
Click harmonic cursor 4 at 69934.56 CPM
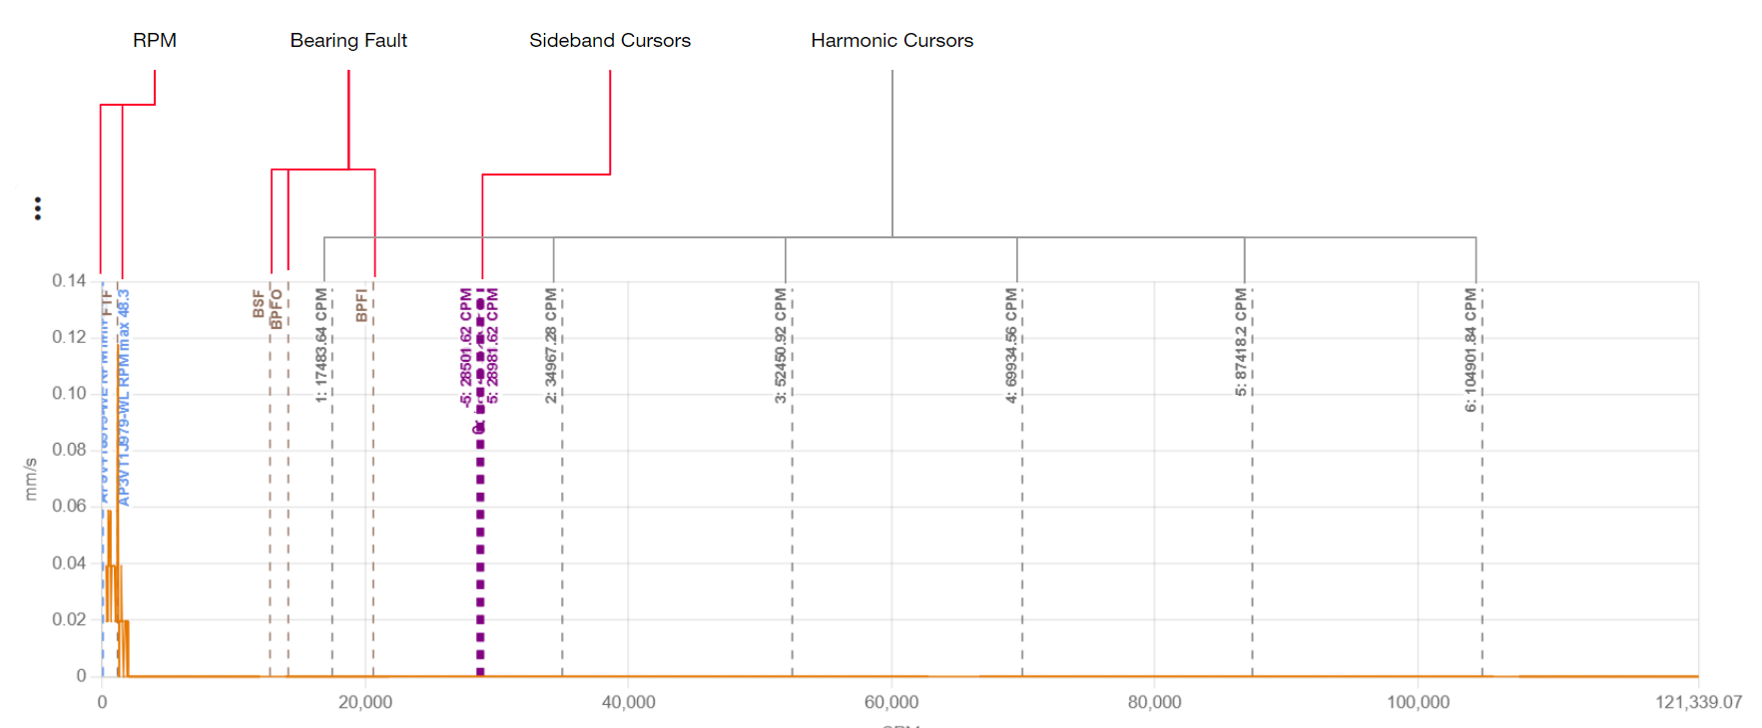coord(1011,345)
